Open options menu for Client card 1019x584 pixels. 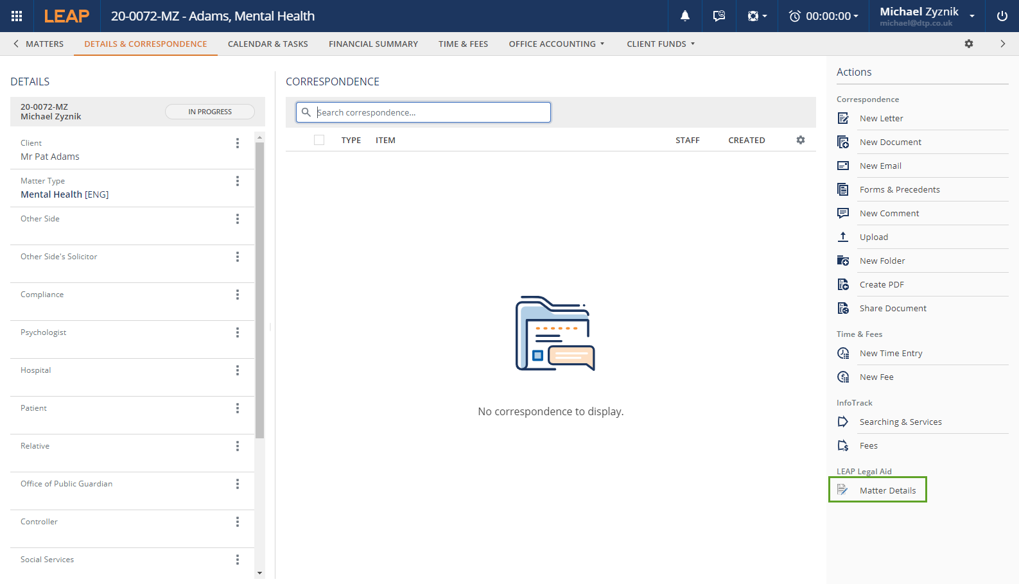pyautogui.click(x=238, y=143)
